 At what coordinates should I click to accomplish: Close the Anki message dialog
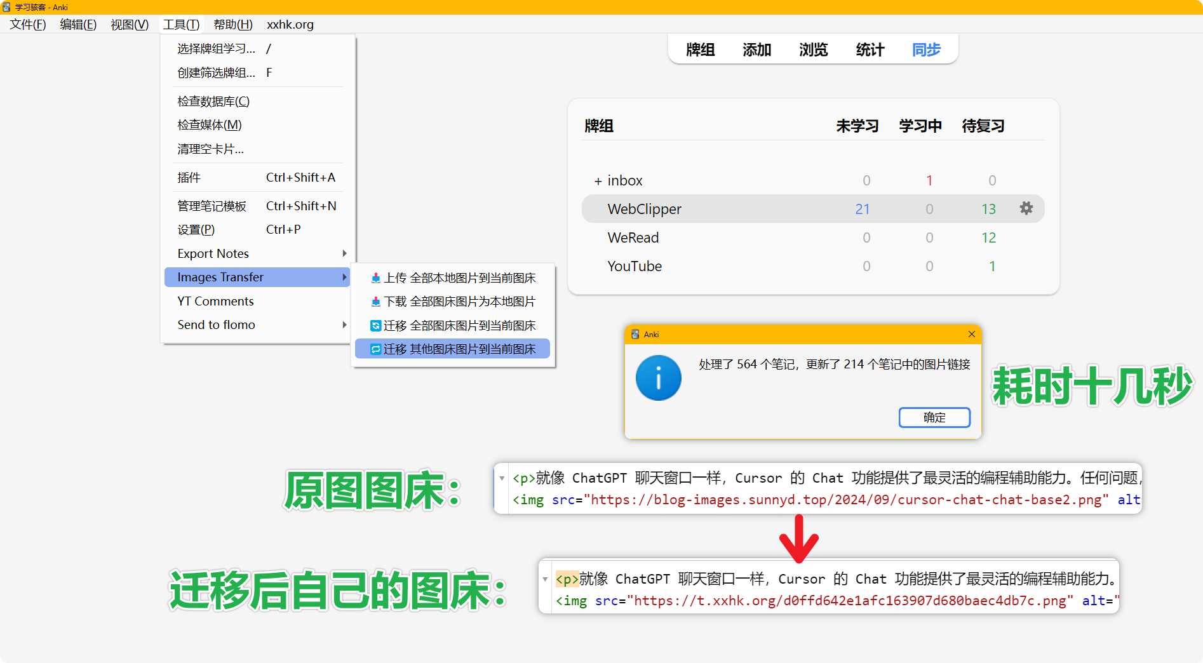tap(971, 334)
